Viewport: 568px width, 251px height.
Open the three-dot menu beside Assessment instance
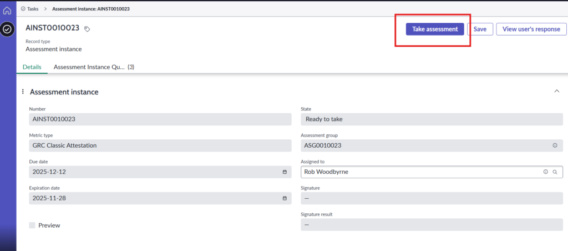click(23, 92)
